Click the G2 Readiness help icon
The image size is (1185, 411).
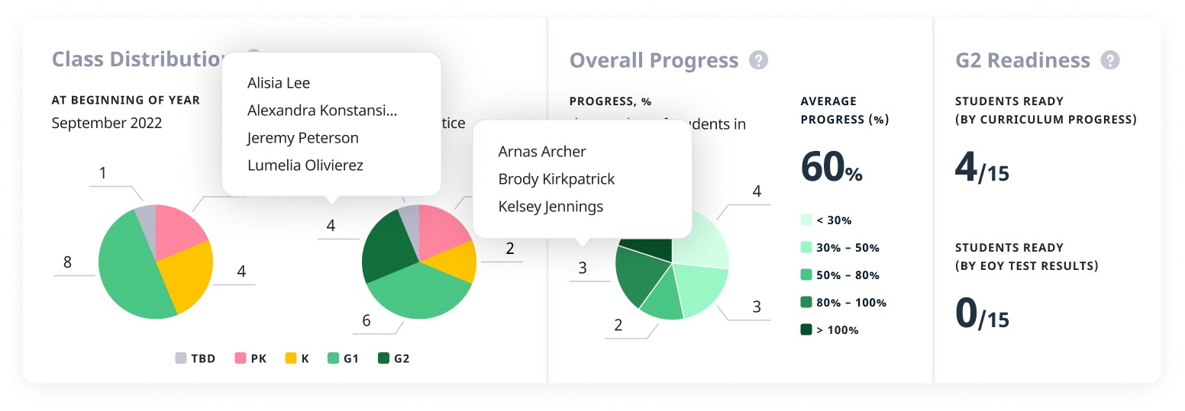click(x=1110, y=60)
